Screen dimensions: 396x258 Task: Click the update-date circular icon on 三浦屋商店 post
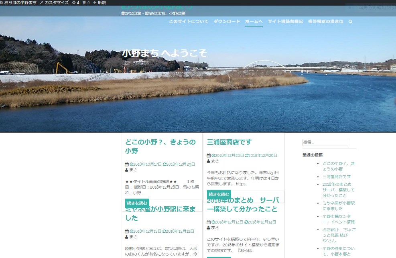[x=248, y=155]
